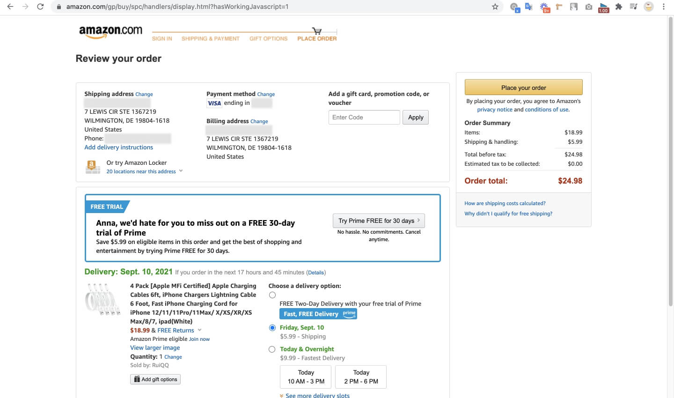Choose Today & Overnight delivery option
The height and width of the screenshot is (398, 674).
[x=272, y=349]
